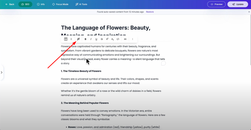Click the 'Found auto-saved content' message text

[x=120, y=12]
